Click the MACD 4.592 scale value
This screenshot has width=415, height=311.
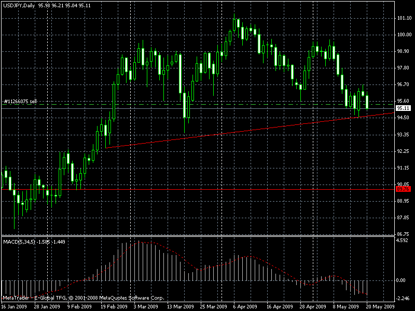coord(404,241)
